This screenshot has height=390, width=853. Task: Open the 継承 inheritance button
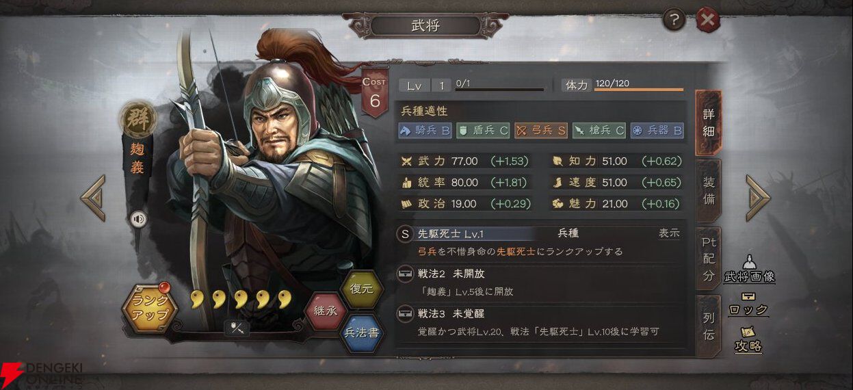pos(326,310)
